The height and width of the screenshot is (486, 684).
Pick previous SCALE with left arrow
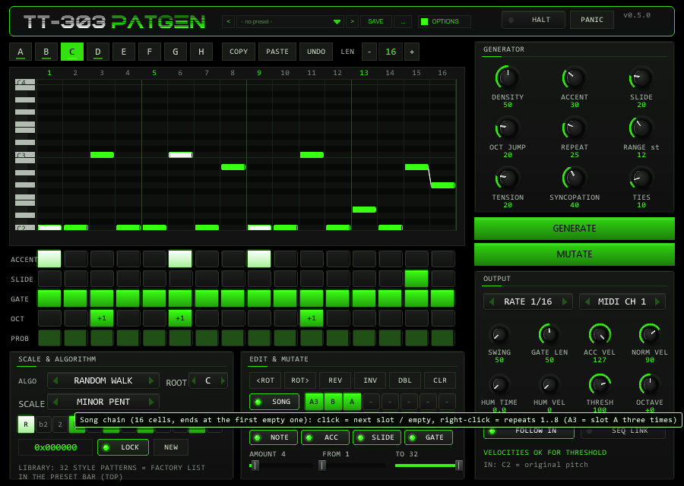coord(55,402)
